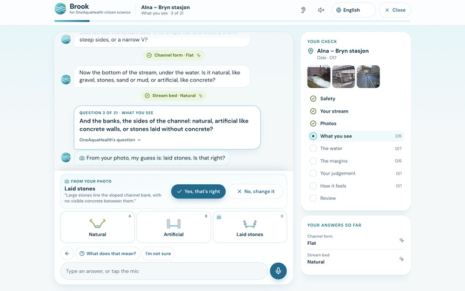Viewport: 465px width, 291px height.
Task: Click the survey progress bar
Action: pyautogui.click(x=232, y=21)
